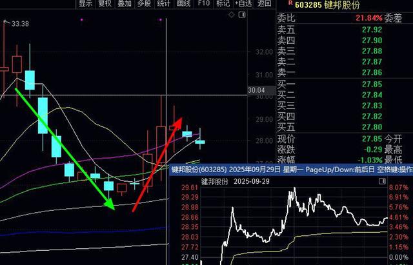Click the red R badge beside stock code
This screenshot has width=413, height=265.
[290, 3]
